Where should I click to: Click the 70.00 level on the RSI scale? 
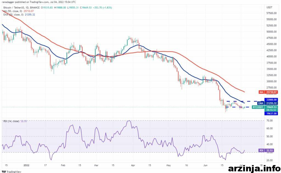(x=270, y=121)
